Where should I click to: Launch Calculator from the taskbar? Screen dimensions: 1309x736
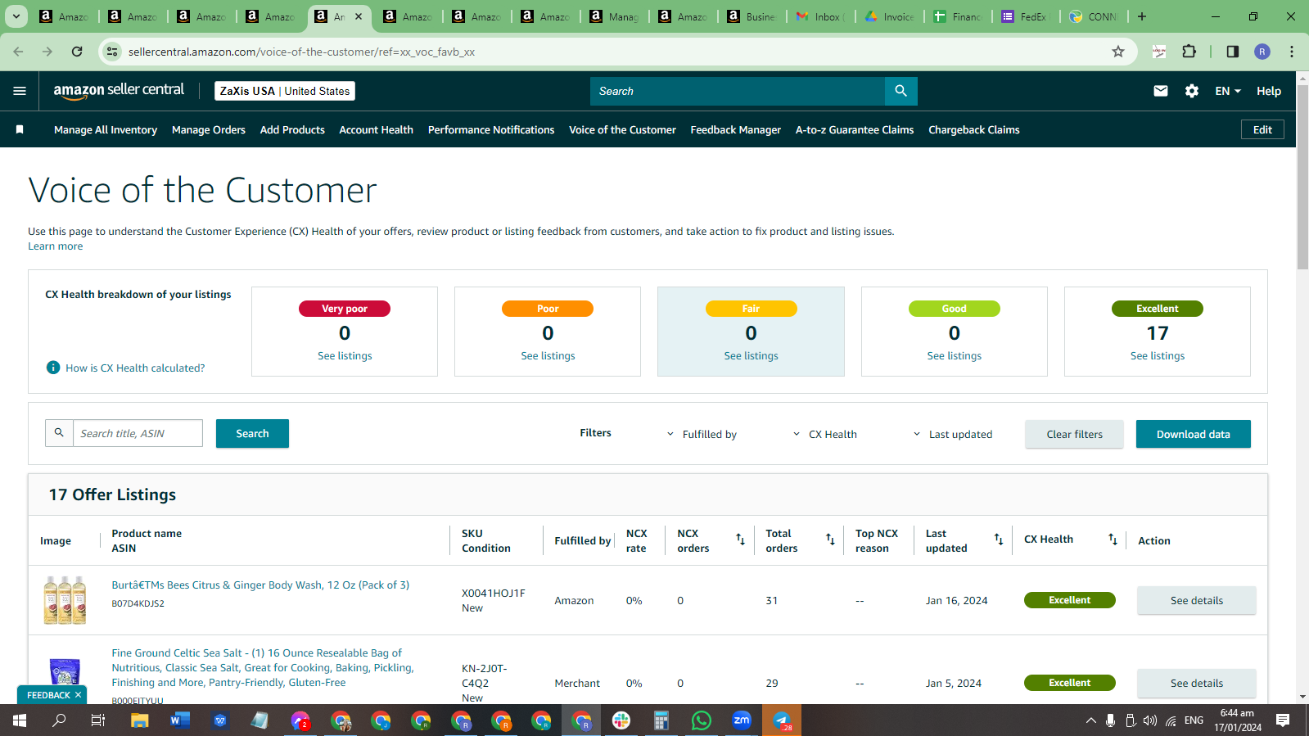(661, 720)
